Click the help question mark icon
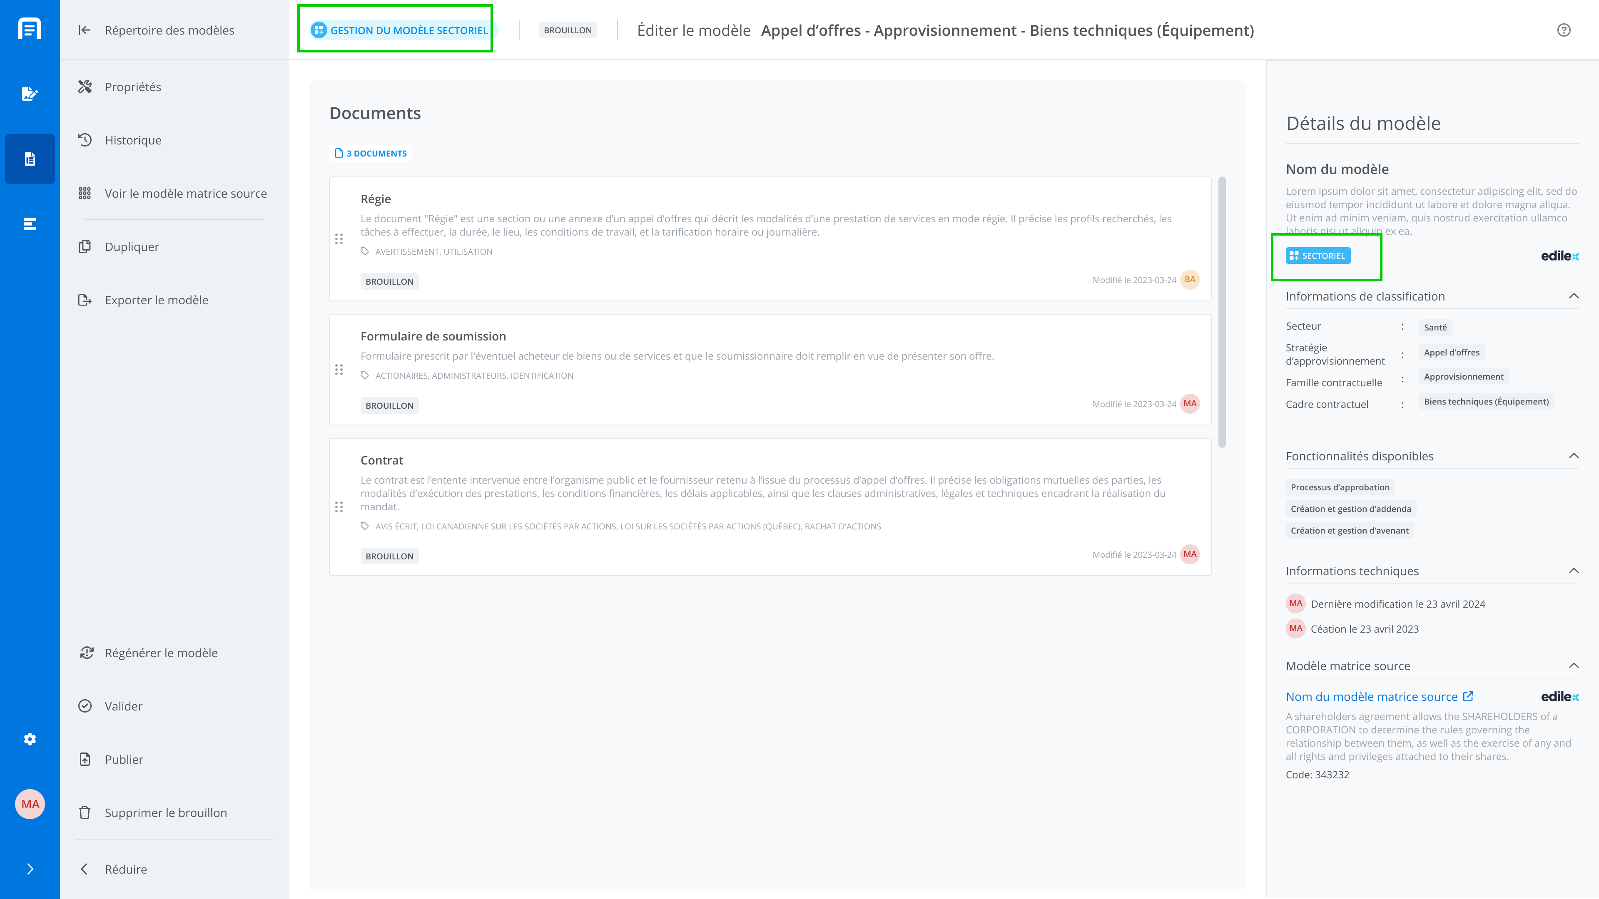Viewport: 1599px width, 899px height. [1564, 30]
